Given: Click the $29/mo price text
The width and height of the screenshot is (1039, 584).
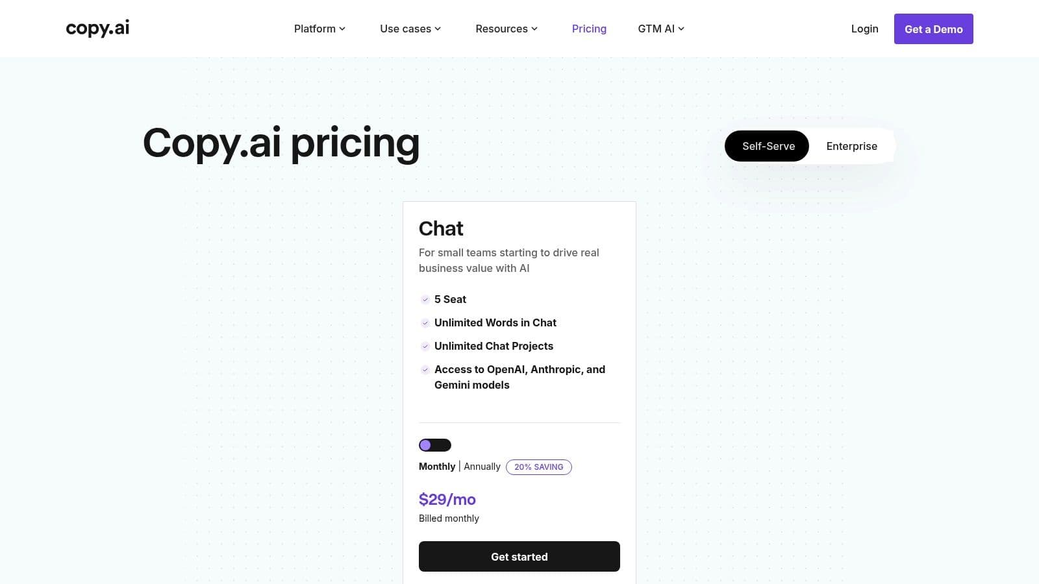Looking at the screenshot, I should tap(447, 500).
